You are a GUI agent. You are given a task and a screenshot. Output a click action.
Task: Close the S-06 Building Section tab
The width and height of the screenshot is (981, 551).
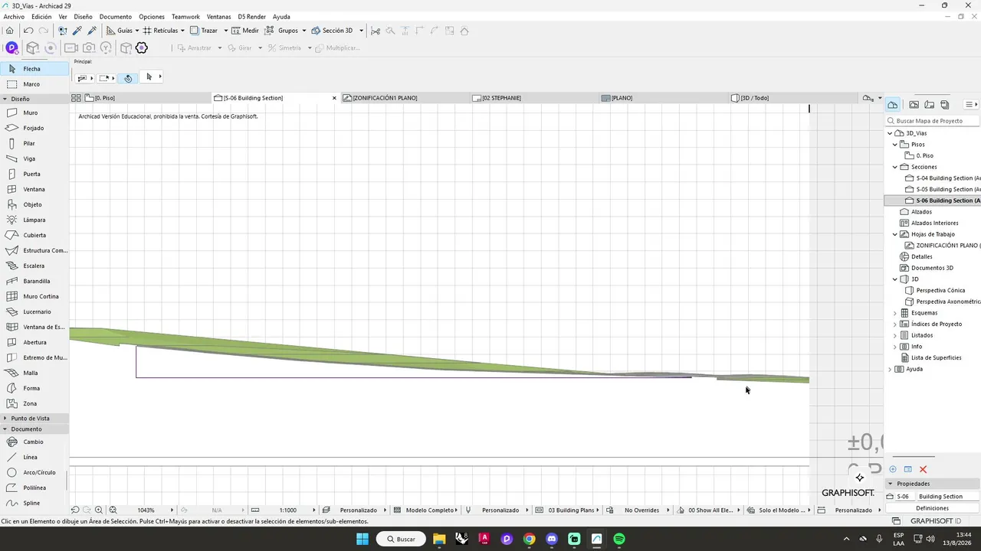tap(334, 98)
